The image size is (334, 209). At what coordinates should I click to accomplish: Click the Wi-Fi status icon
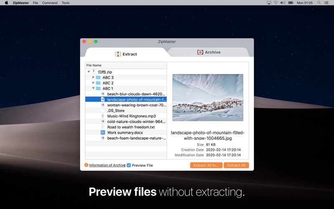tap(276, 3)
